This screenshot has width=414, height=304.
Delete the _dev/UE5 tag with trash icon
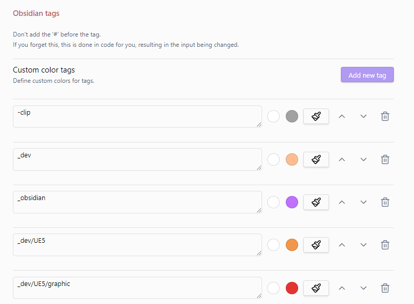[x=385, y=245]
